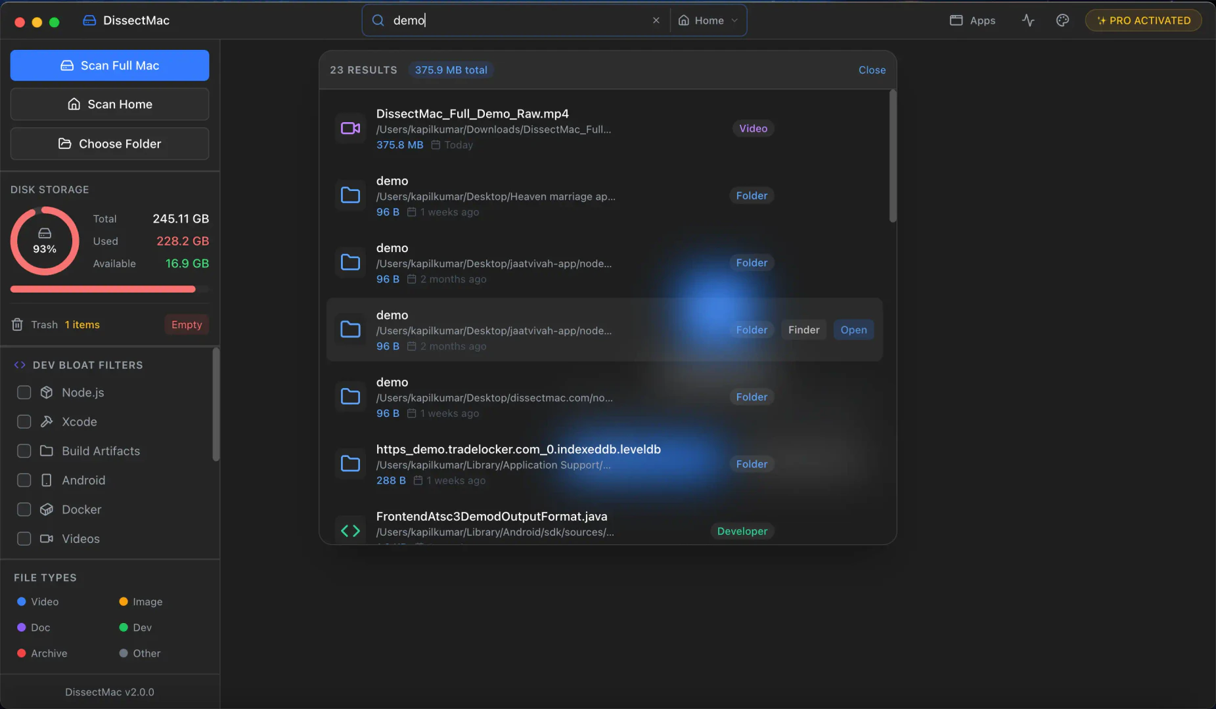Click the folder icon of the leveldb result
This screenshot has width=1216, height=709.
point(350,463)
